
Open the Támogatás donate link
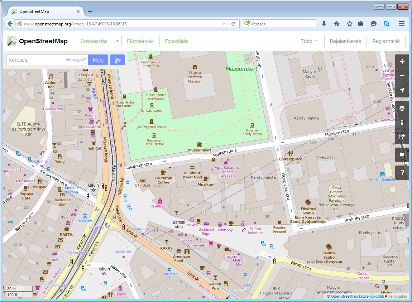[398, 296]
